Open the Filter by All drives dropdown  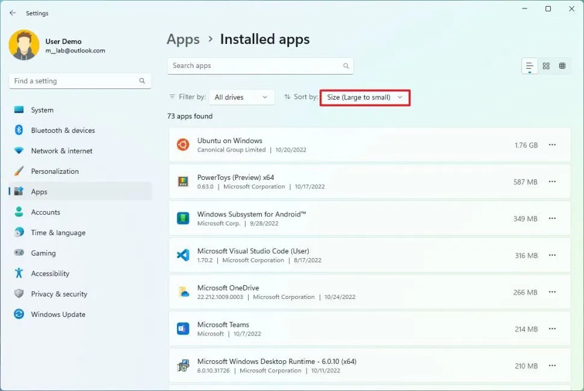click(x=241, y=97)
